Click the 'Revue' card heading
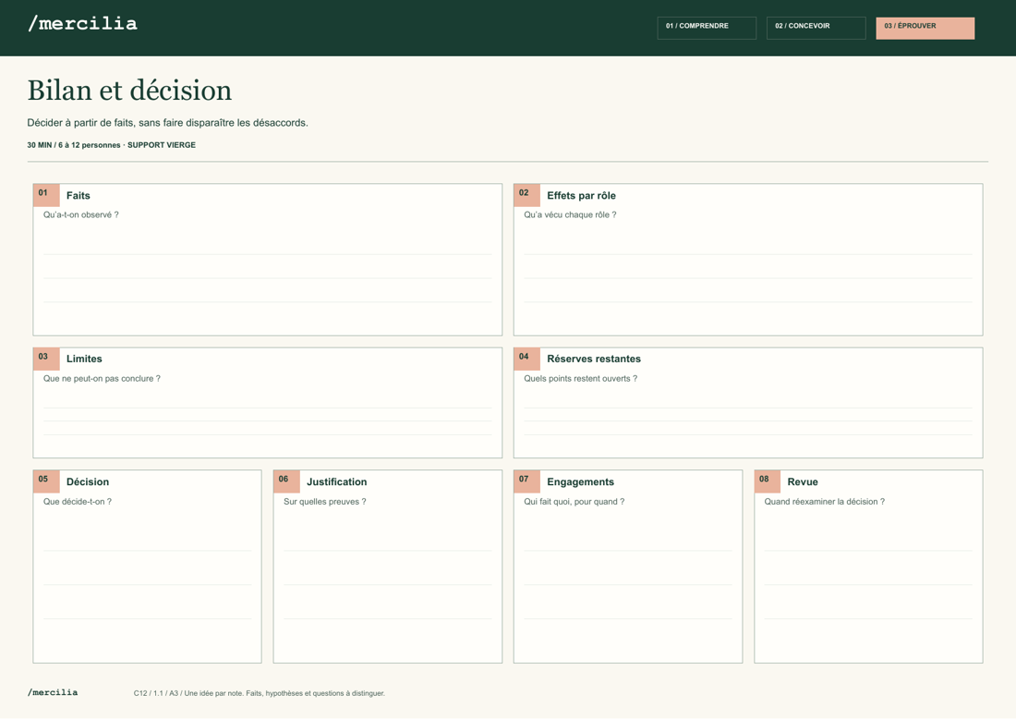The image size is (1016, 719). pyautogui.click(x=803, y=482)
